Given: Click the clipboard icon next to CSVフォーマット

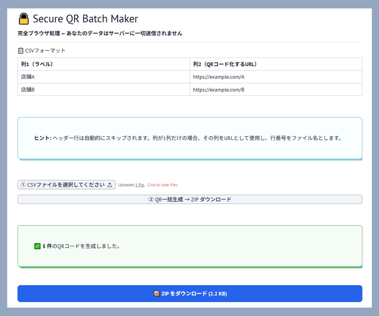Looking at the screenshot, I should [21, 50].
